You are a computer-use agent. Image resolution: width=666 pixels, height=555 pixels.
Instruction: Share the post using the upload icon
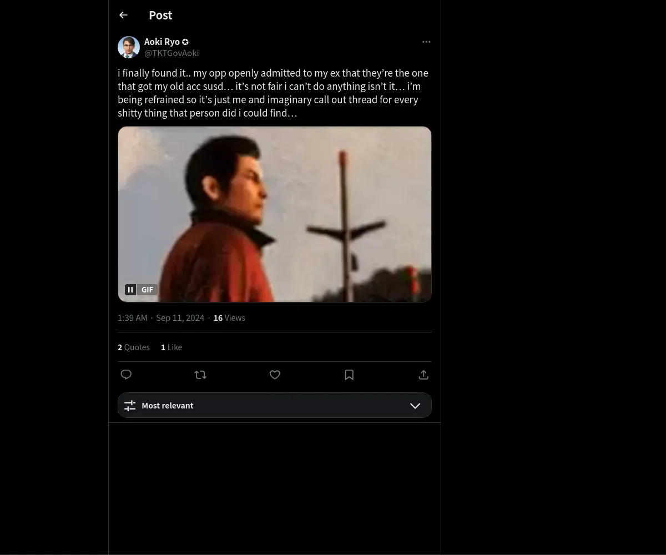423,375
